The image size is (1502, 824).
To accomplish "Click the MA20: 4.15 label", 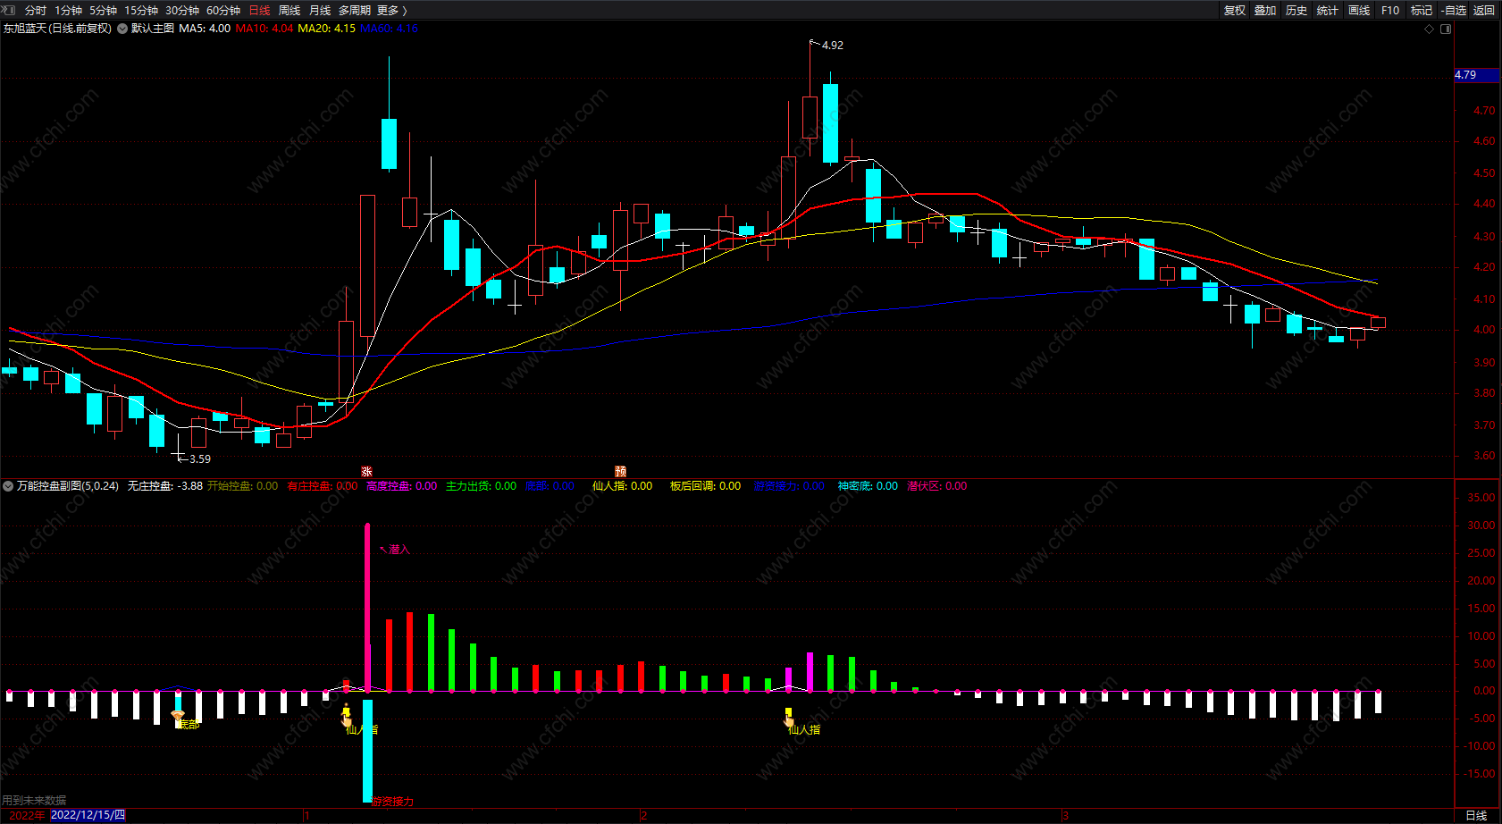I will [327, 29].
